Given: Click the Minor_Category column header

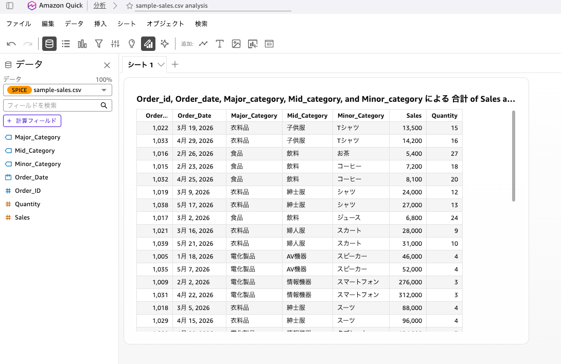Looking at the screenshot, I should pyautogui.click(x=361, y=116).
